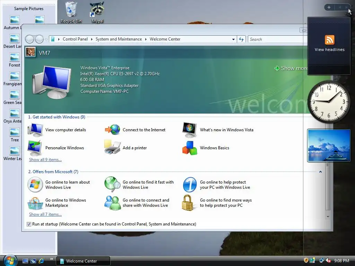The image size is (355, 266).
Task: Click the network connection tray icon
Action: [x=321, y=260]
